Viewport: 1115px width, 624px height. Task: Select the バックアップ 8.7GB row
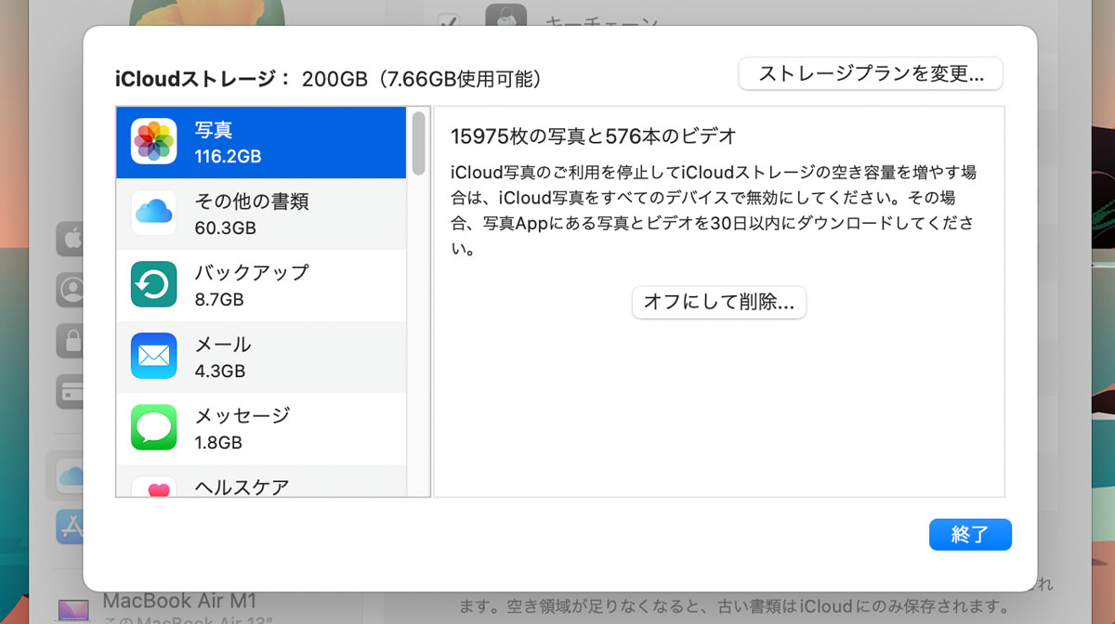coord(261,285)
